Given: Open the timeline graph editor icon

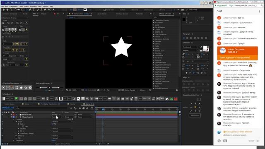Looking at the screenshot, I should [92, 108].
